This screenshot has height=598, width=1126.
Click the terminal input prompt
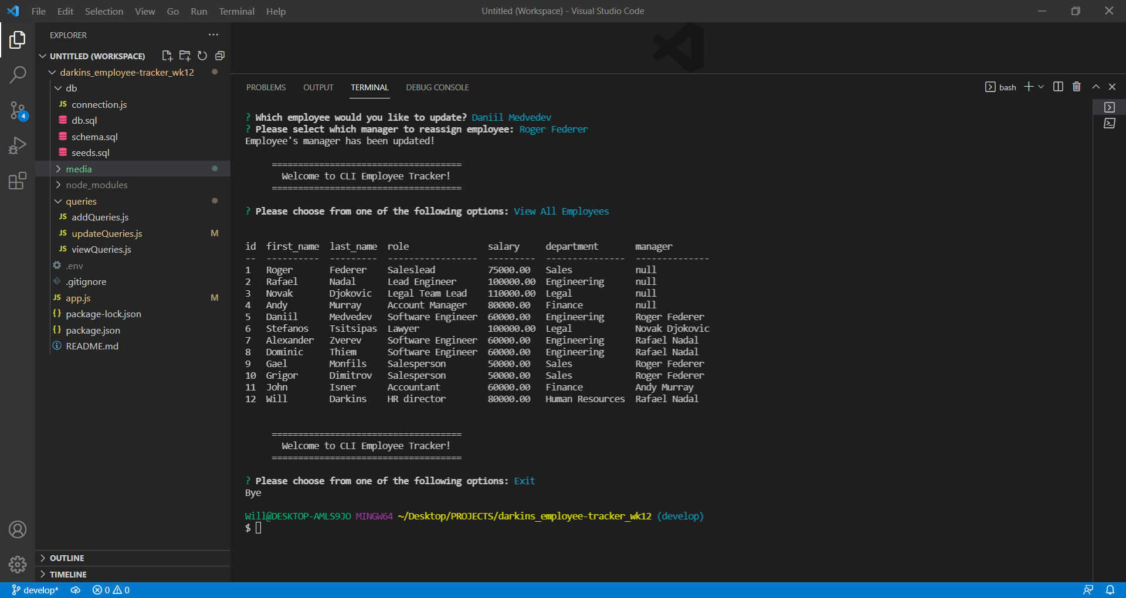[x=258, y=528]
